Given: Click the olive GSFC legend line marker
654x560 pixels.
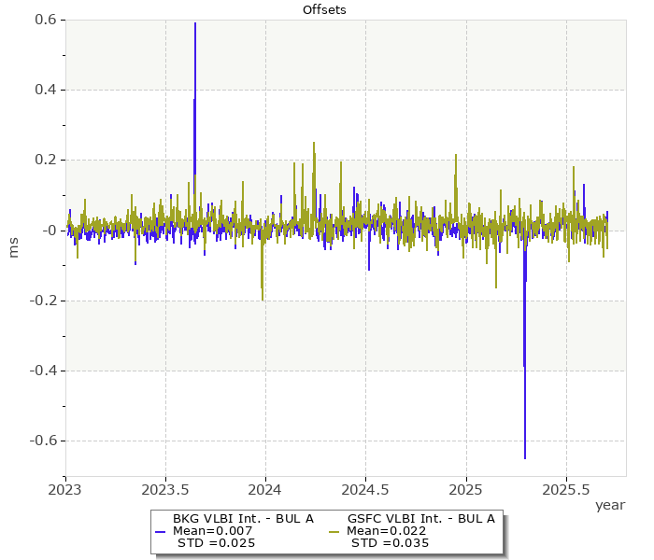Looking at the screenshot, I should pyautogui.click(x=333, y=531).
